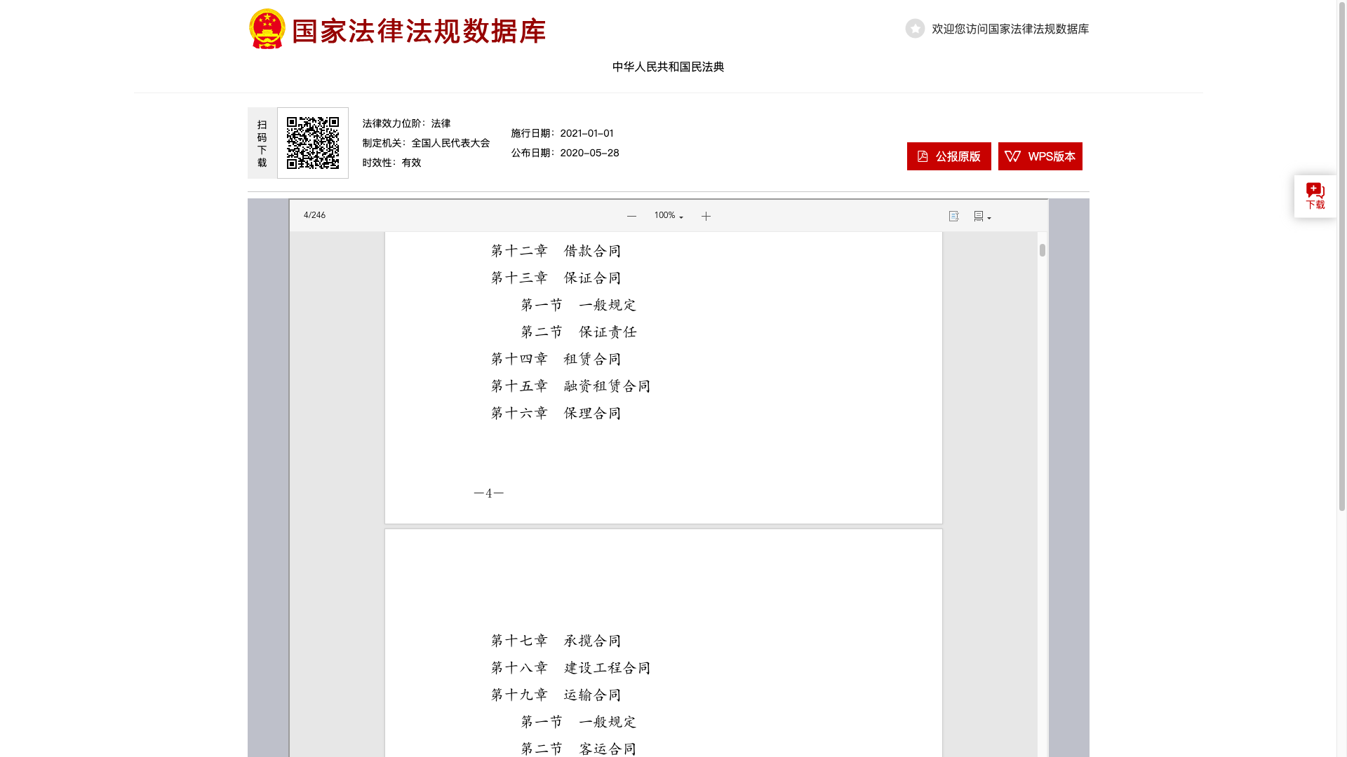The height and width of the screenshot is (757, 1347).
Task: Download the WPS版本 document
Action: (x=1040, y=156)
